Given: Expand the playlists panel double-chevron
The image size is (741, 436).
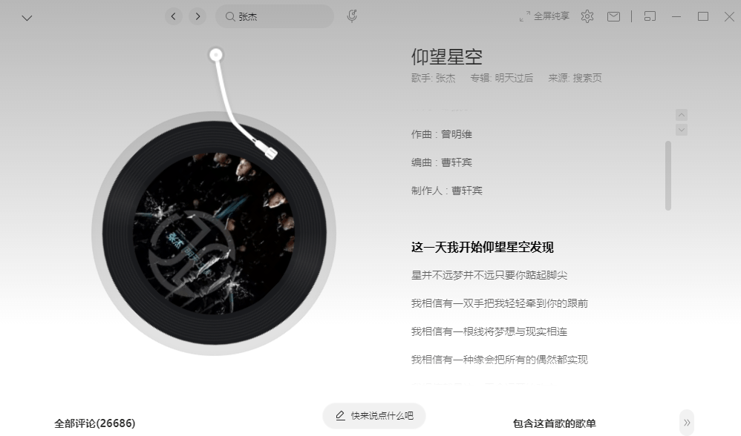Looking at the screenshot, I should (687, 423).
